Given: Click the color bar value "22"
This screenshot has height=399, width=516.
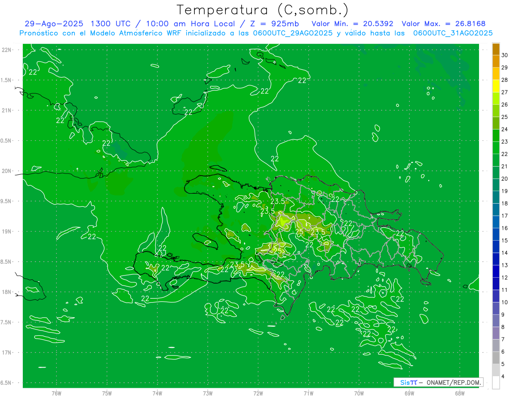Looking at the screenshot, I should [x=505, y=154].
